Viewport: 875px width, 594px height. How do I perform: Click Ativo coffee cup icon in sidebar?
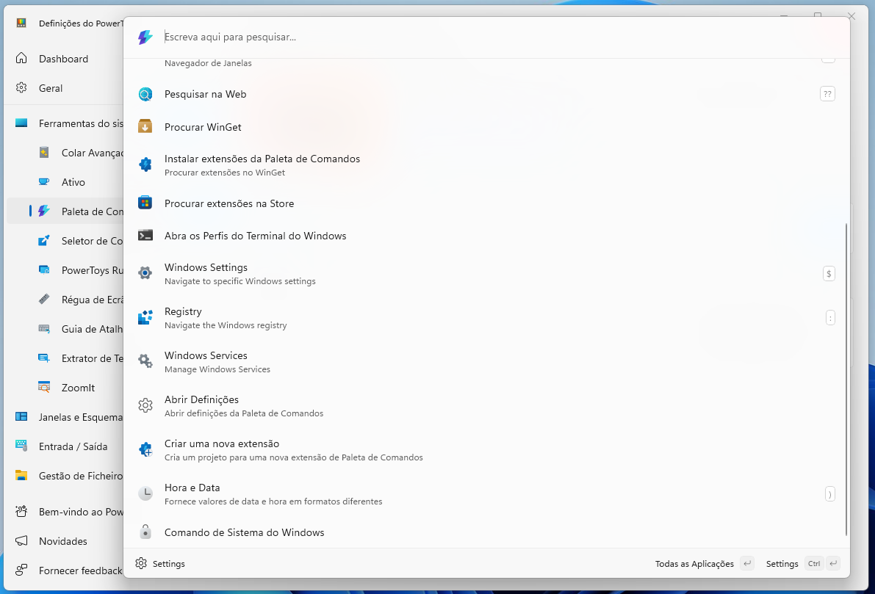pos(44,182)
